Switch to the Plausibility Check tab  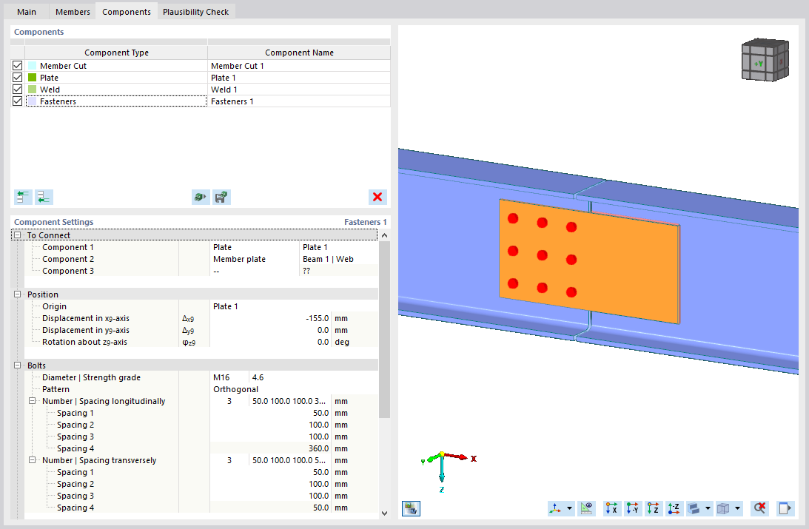click(195, 12)
